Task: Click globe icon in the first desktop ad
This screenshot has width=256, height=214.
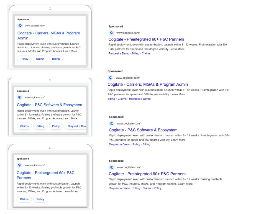Action: (x=111, y=33)
